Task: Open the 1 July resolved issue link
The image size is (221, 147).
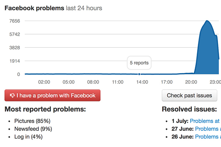Action: [205, 121]
